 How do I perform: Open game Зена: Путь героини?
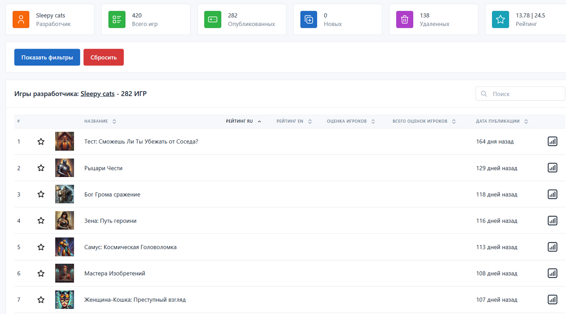click(x=110, y=221)
